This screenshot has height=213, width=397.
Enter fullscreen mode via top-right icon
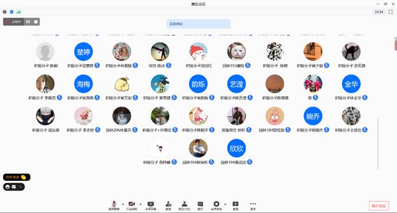(x=391, y=11)
